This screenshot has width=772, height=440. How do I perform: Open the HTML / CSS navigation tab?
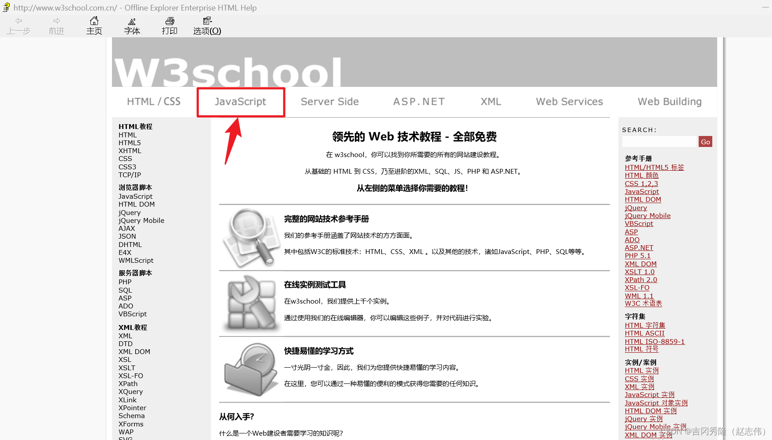point(154,102)
